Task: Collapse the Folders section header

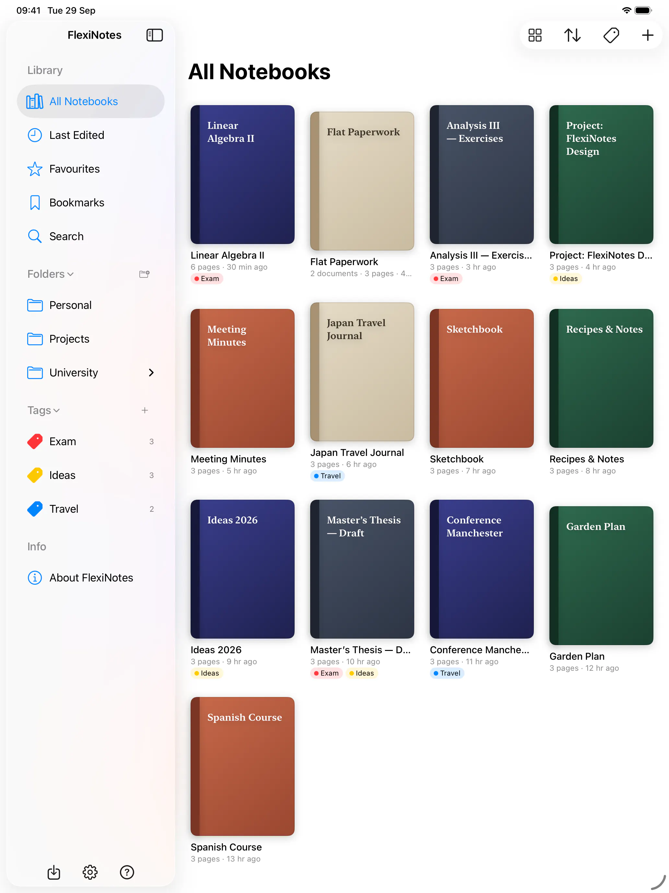Action: pyautogui.click(x=51, y=274)
